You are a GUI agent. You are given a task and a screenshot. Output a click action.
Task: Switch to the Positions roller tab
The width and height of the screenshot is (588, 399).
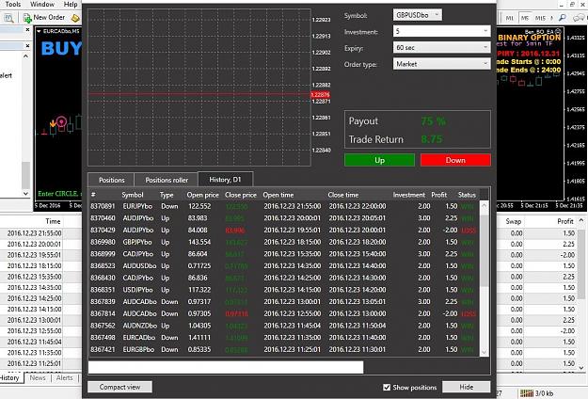click(x=167, y=180)
